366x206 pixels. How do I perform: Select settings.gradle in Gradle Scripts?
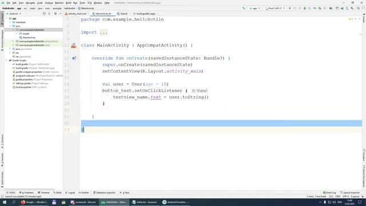pos(30,83)
